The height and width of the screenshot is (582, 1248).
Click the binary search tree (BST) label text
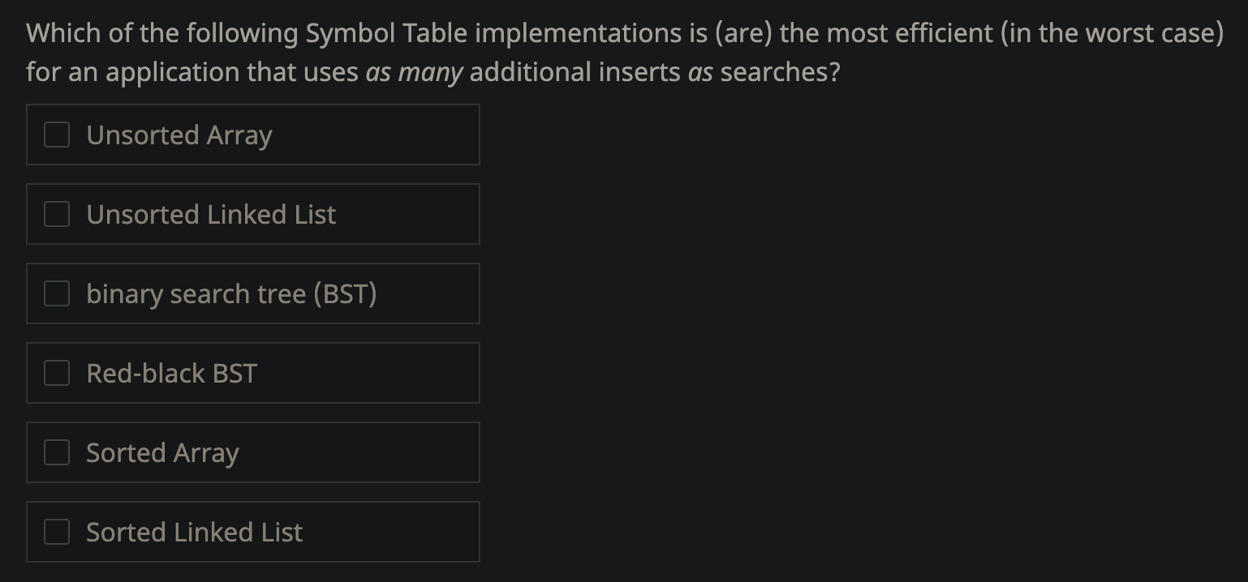click(232, 293)
